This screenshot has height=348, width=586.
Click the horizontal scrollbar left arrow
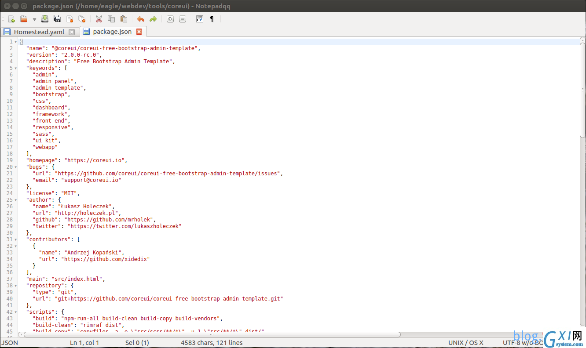coord(21,334)
